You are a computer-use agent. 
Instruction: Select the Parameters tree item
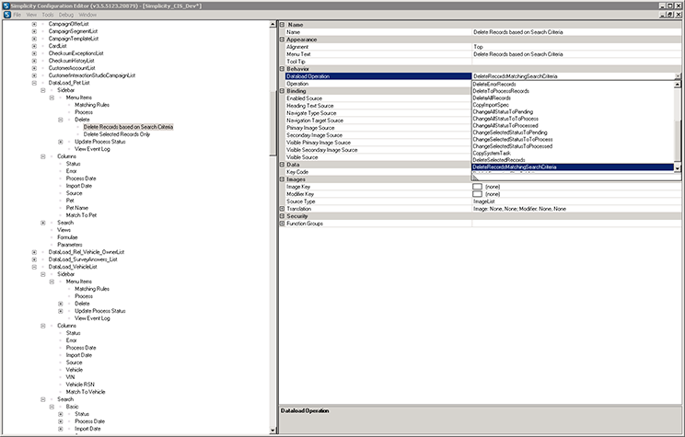[70, 245]
